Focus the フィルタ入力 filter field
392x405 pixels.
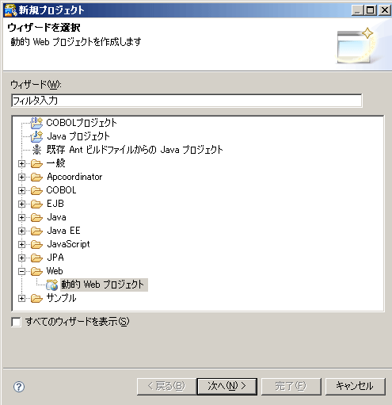(x=187, y=101)
